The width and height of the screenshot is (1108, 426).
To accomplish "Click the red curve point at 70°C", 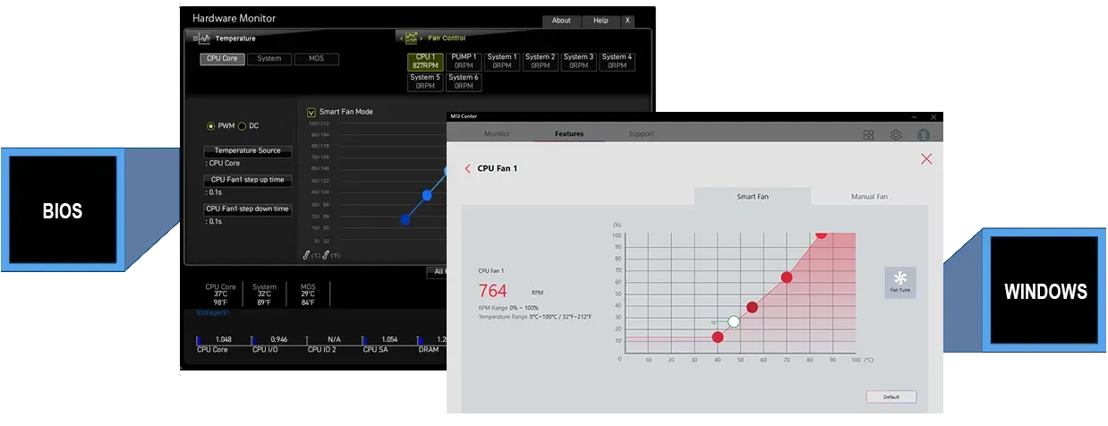I will pyautogui.click(x=787, y=277).
